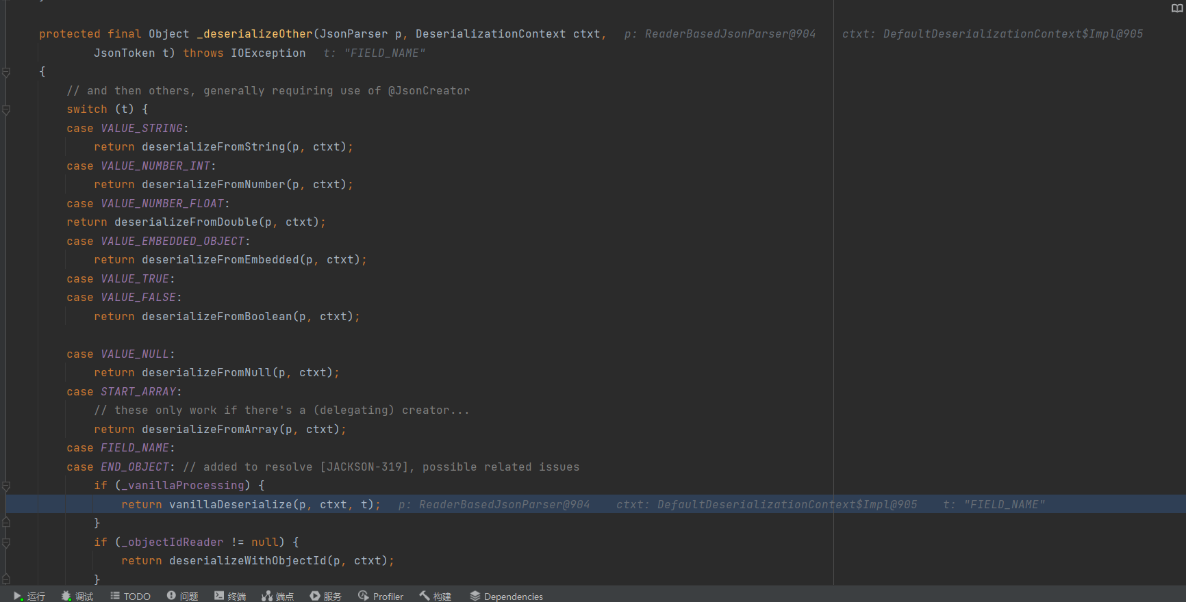Click fold end marker after vanillaDeserialize block
The image size is (1186, 602).
[x=6, y=523]
